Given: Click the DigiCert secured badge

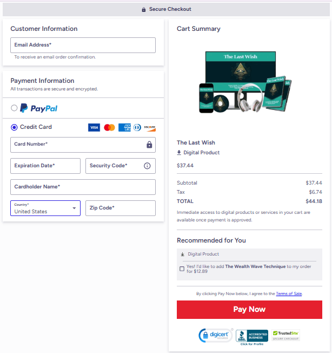Looking at the screenshot, I should tap(215, 336).
